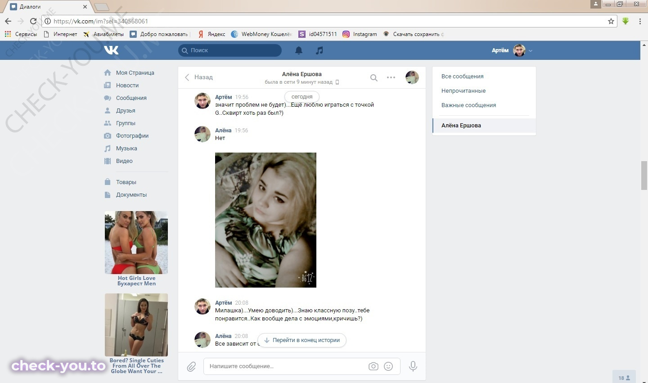Click the Chrome user profile button
This screenshot has height=383, width=648.
pyautogui.click(x=595, y=4)
